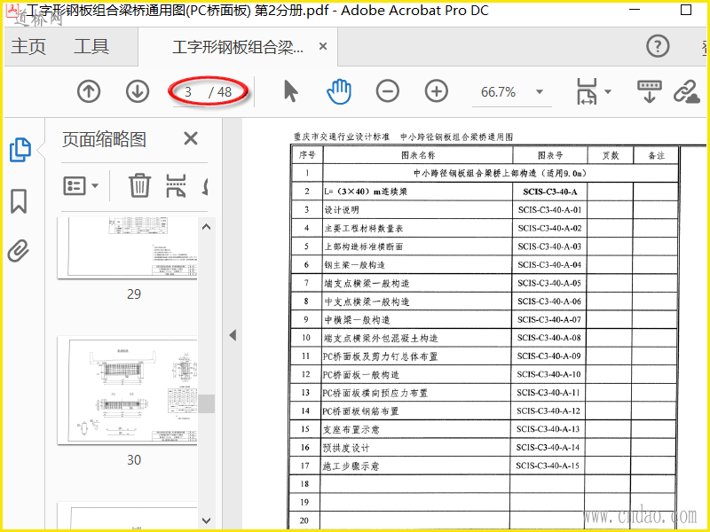710x532 pixels.
Task: Open thumbnail options menu icon
Action: [x=81, y=185]
